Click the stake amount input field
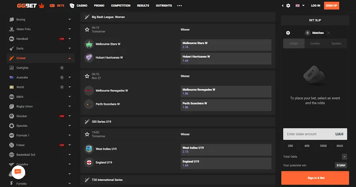Viewport: 356px width, 187px height. (315, 134)
